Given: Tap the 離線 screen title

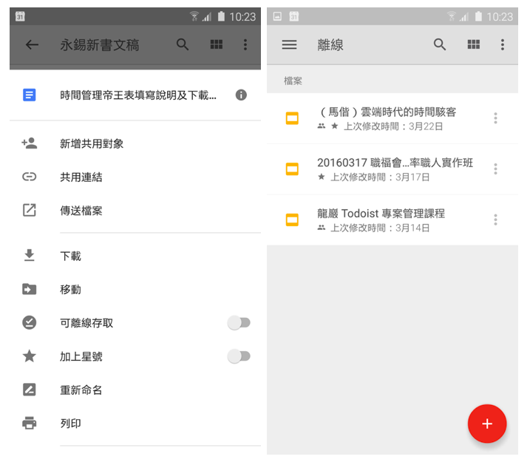Looking at the screenshot, I should tap(330, 45).
